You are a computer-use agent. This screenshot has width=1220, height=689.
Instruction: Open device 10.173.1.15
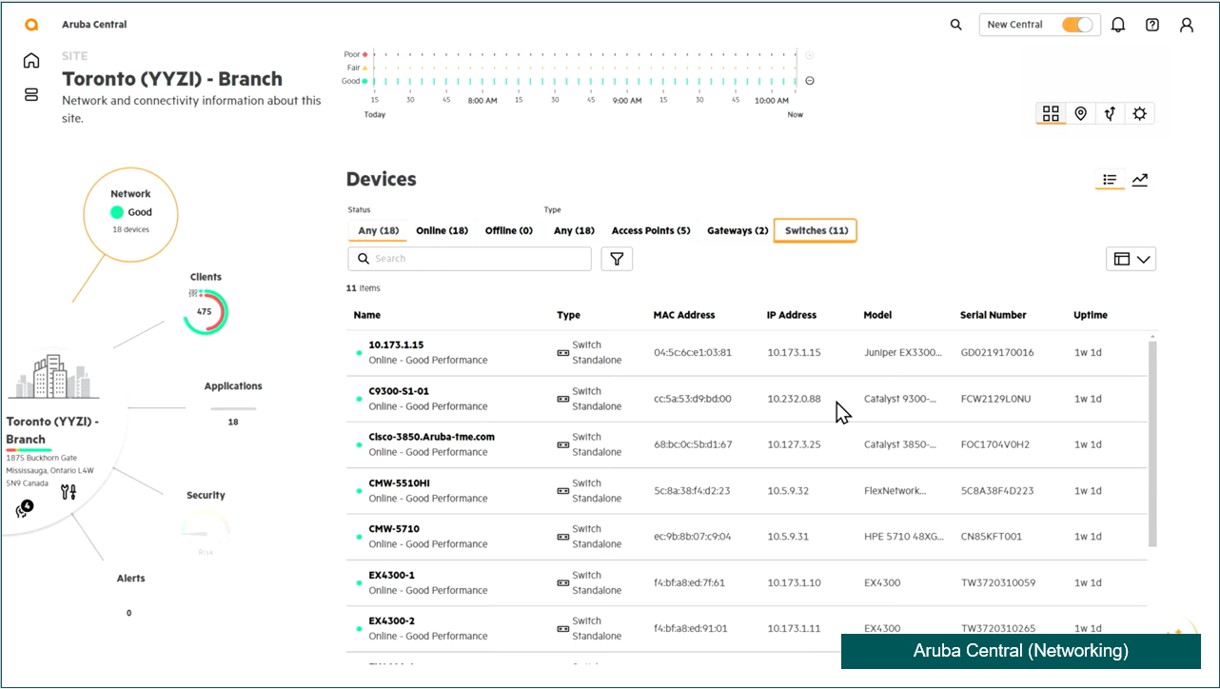[396, 344]
